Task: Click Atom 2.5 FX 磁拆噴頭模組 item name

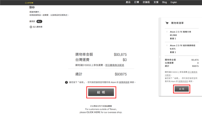Action: [182, 45]
